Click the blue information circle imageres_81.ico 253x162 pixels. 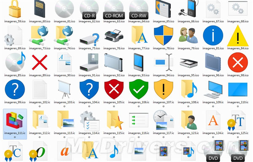click(x=213, y=36)
